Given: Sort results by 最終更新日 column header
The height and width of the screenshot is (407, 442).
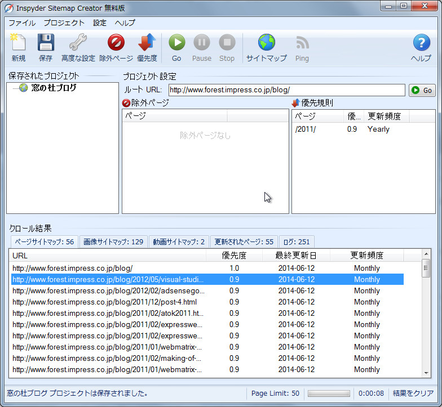Looking at the screenshot, I should (x=296, y=256).
